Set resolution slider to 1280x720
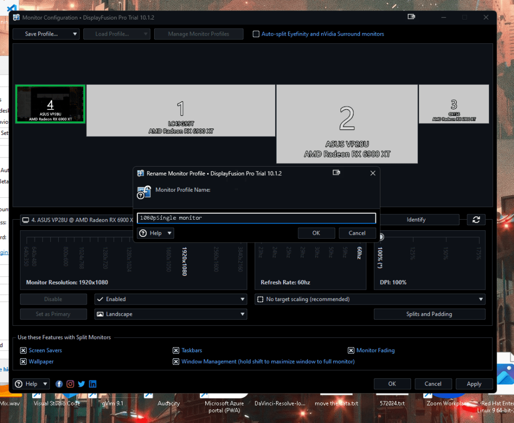 [105, 258]
